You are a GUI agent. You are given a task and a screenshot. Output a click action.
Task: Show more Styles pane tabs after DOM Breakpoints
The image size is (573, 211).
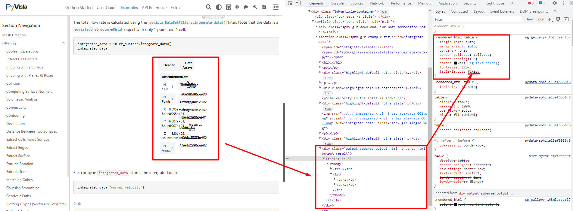coord(555,11)
